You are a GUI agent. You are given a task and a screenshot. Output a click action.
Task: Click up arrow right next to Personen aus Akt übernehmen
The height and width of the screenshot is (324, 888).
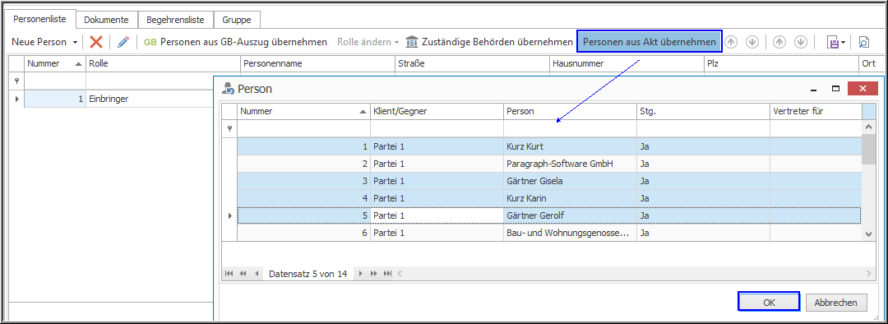tap(732, 42)
